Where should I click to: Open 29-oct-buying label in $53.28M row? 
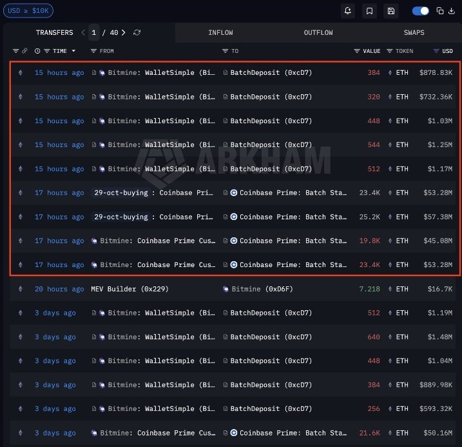(121, 193)
